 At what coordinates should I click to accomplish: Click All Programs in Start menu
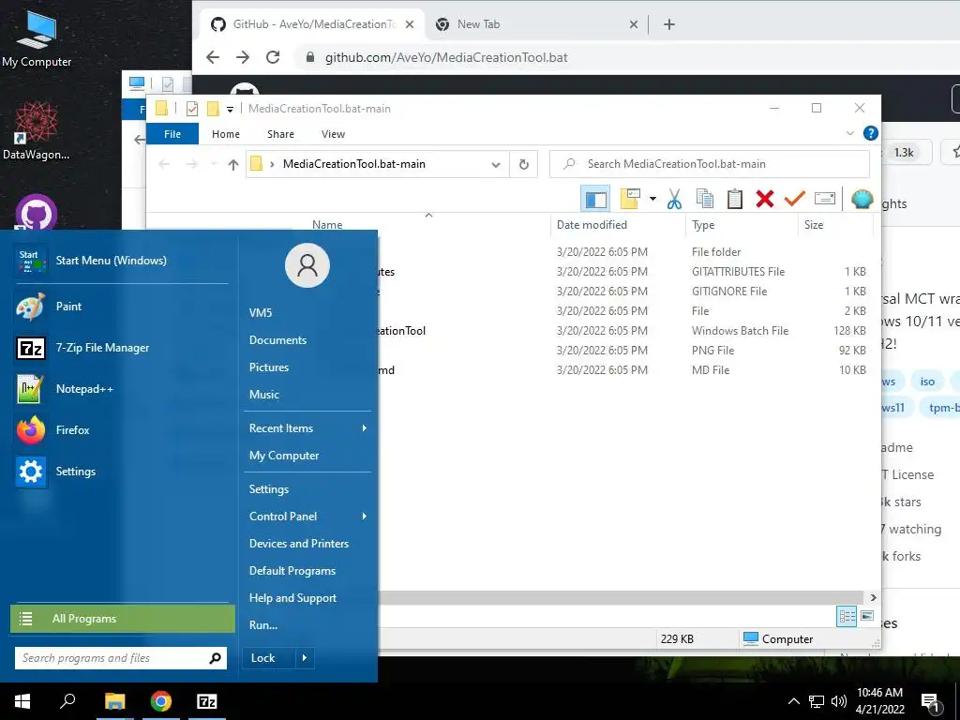point(123,619)
